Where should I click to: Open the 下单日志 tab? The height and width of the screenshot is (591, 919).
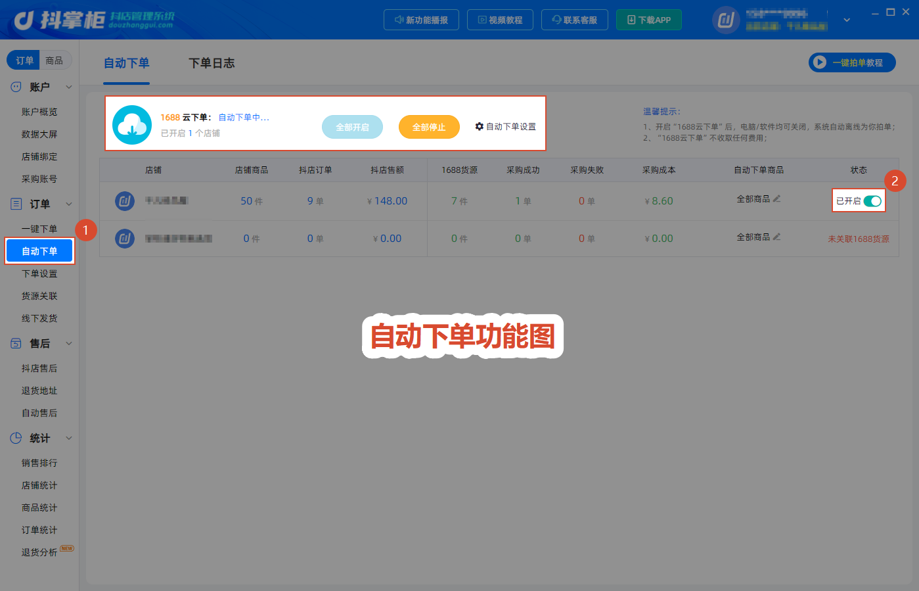pos(212,63)
